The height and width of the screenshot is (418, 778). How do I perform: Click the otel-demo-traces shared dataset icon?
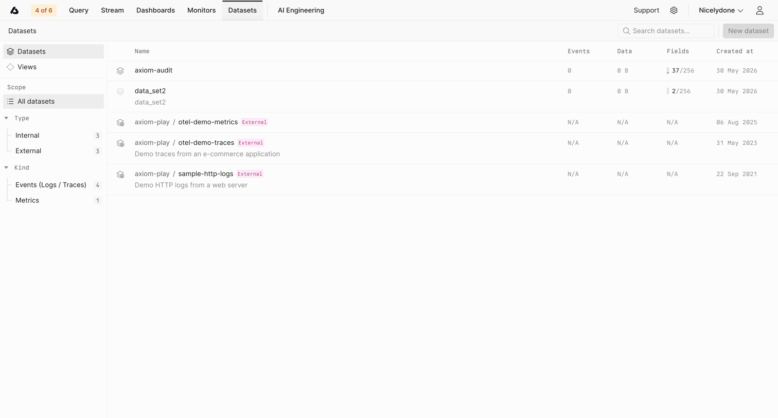(120, 143)
